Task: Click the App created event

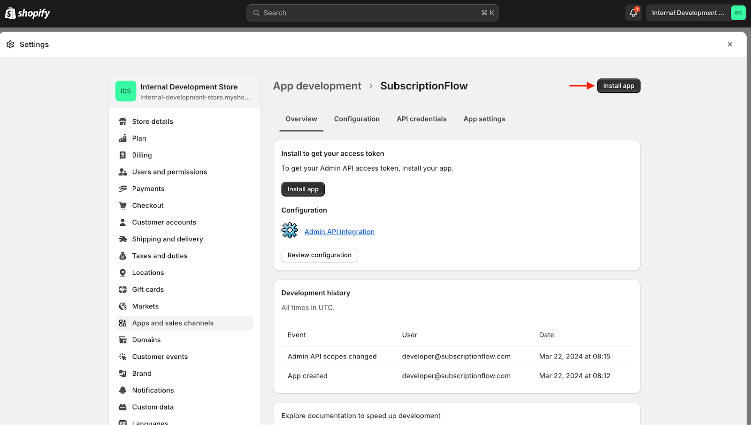Action: click(x=307, y=376)
